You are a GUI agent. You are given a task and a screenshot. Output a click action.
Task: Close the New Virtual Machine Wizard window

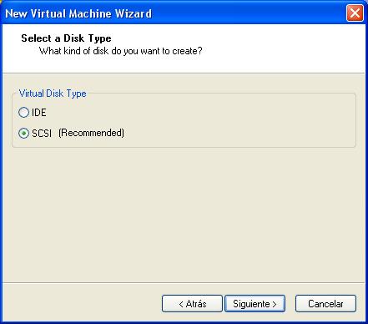(355, 13)
